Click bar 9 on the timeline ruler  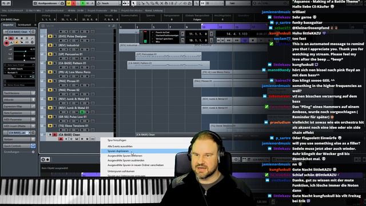click(186, 27)
